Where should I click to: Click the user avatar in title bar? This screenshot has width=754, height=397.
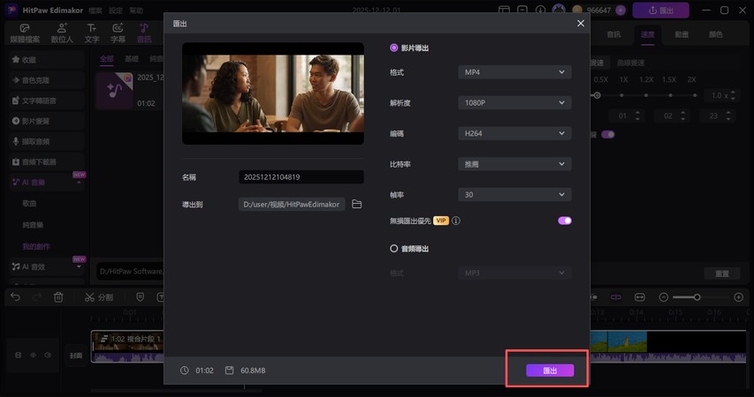click(559, 10)
